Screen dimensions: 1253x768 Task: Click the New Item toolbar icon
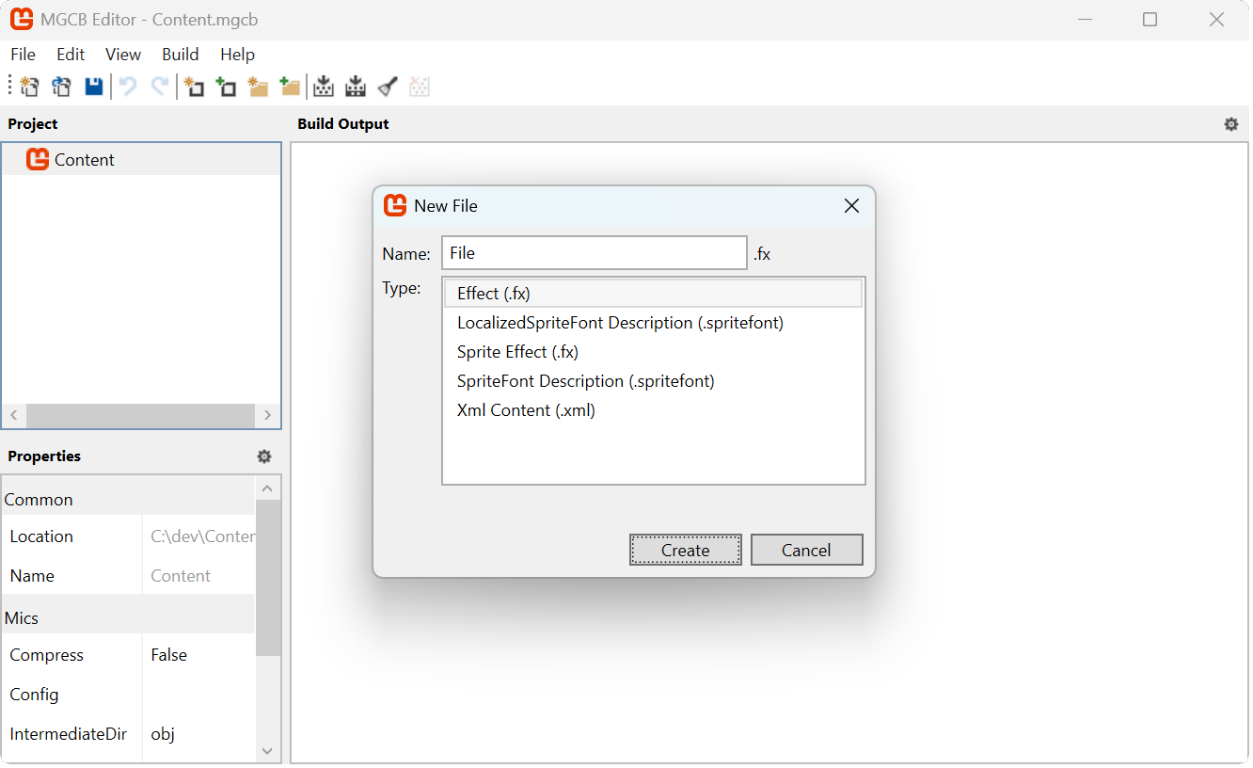click(194, 86)
